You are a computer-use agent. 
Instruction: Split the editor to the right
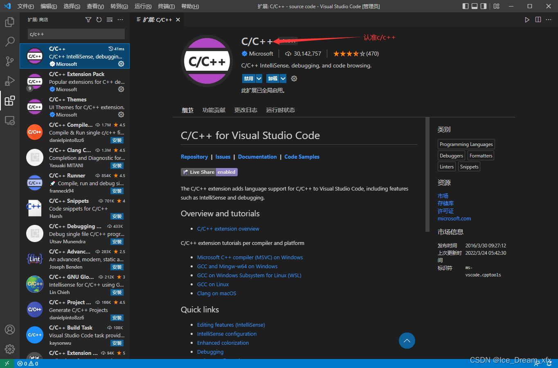[538, 20]
